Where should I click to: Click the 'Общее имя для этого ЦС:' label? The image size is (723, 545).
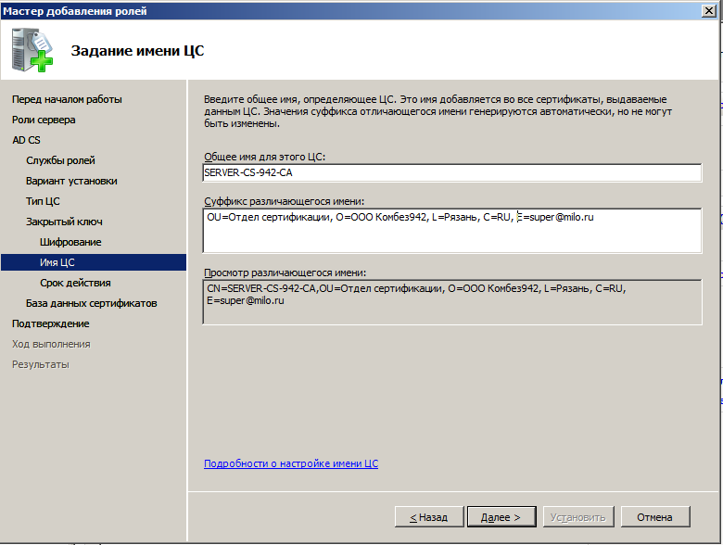pyautogui.click(x=265, y=157)
